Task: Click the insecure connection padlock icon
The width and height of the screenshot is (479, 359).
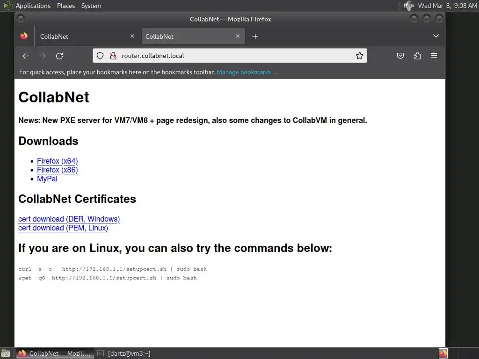Action: (113, 56)
